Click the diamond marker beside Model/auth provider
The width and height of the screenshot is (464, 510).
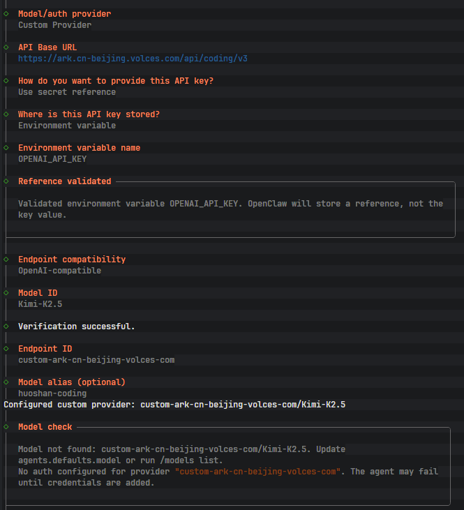pos(6,14)
